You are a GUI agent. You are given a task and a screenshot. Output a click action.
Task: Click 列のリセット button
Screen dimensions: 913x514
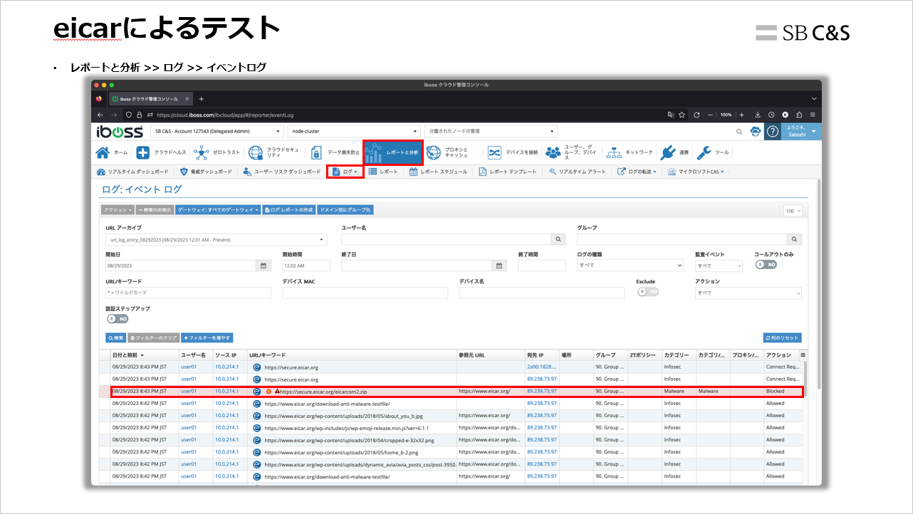point(782,338)
